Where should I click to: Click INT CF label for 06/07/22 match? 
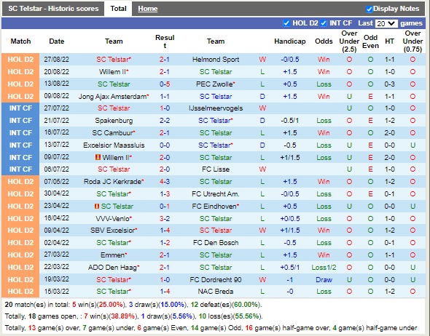(x=20, y=169)
